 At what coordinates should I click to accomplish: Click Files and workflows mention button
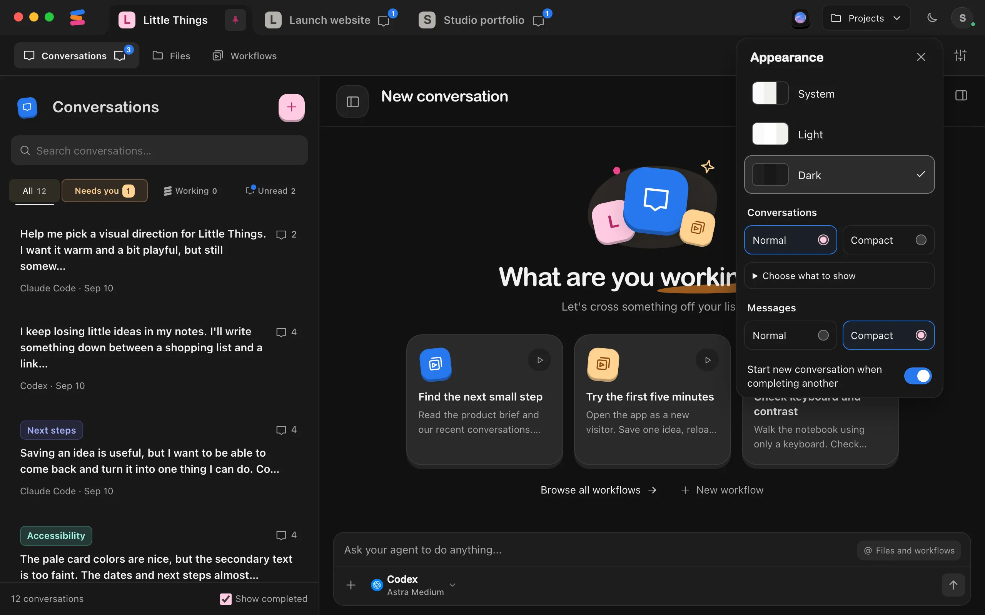[909, 550]
